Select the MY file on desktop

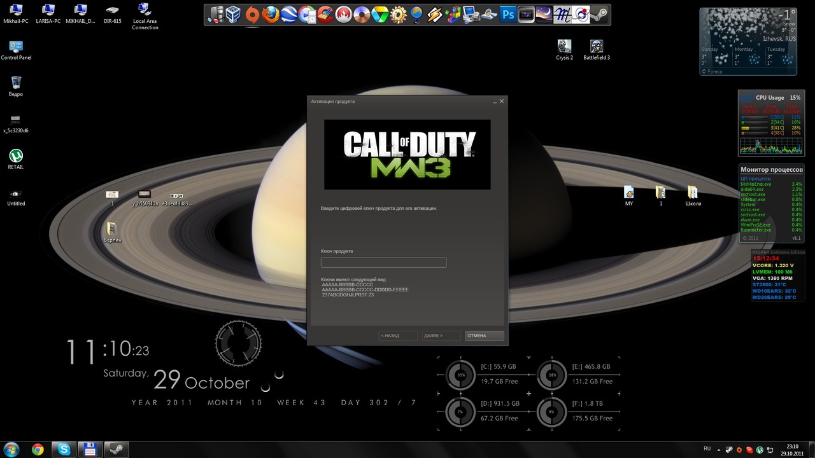point(629,196)
